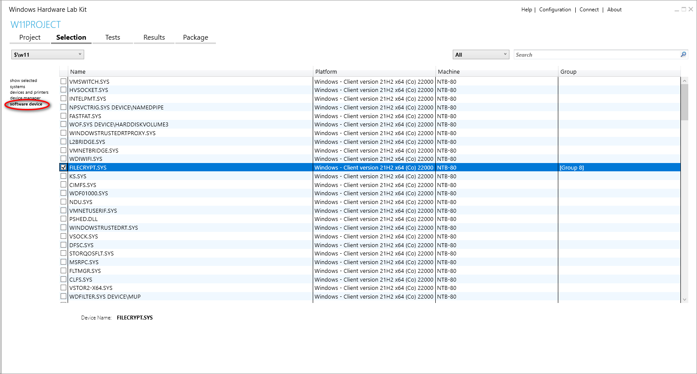697x374 pixels.
Task: Click the scrollbar down arrow
Action: 684,299
